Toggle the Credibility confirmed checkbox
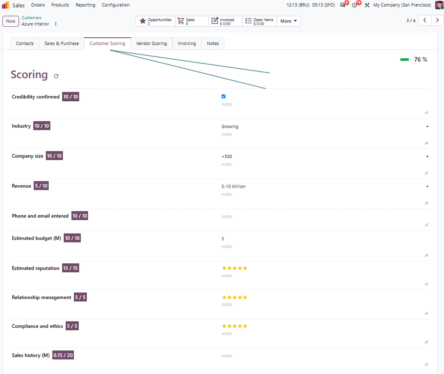Image resolution: width=444 pixels, height=374 pixels. tap(224, 97)
